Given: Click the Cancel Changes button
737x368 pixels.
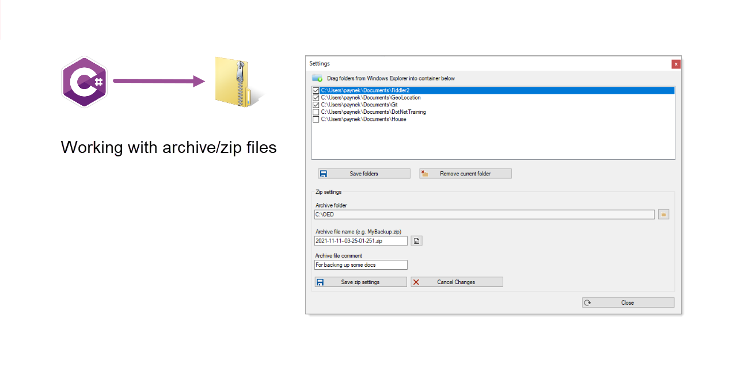Looking at the screenshot, I should tap(457, 282).
